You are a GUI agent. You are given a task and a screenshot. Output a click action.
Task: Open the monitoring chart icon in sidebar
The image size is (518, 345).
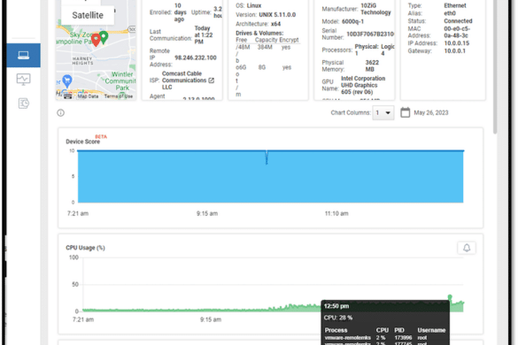click(x=23, y=80)
